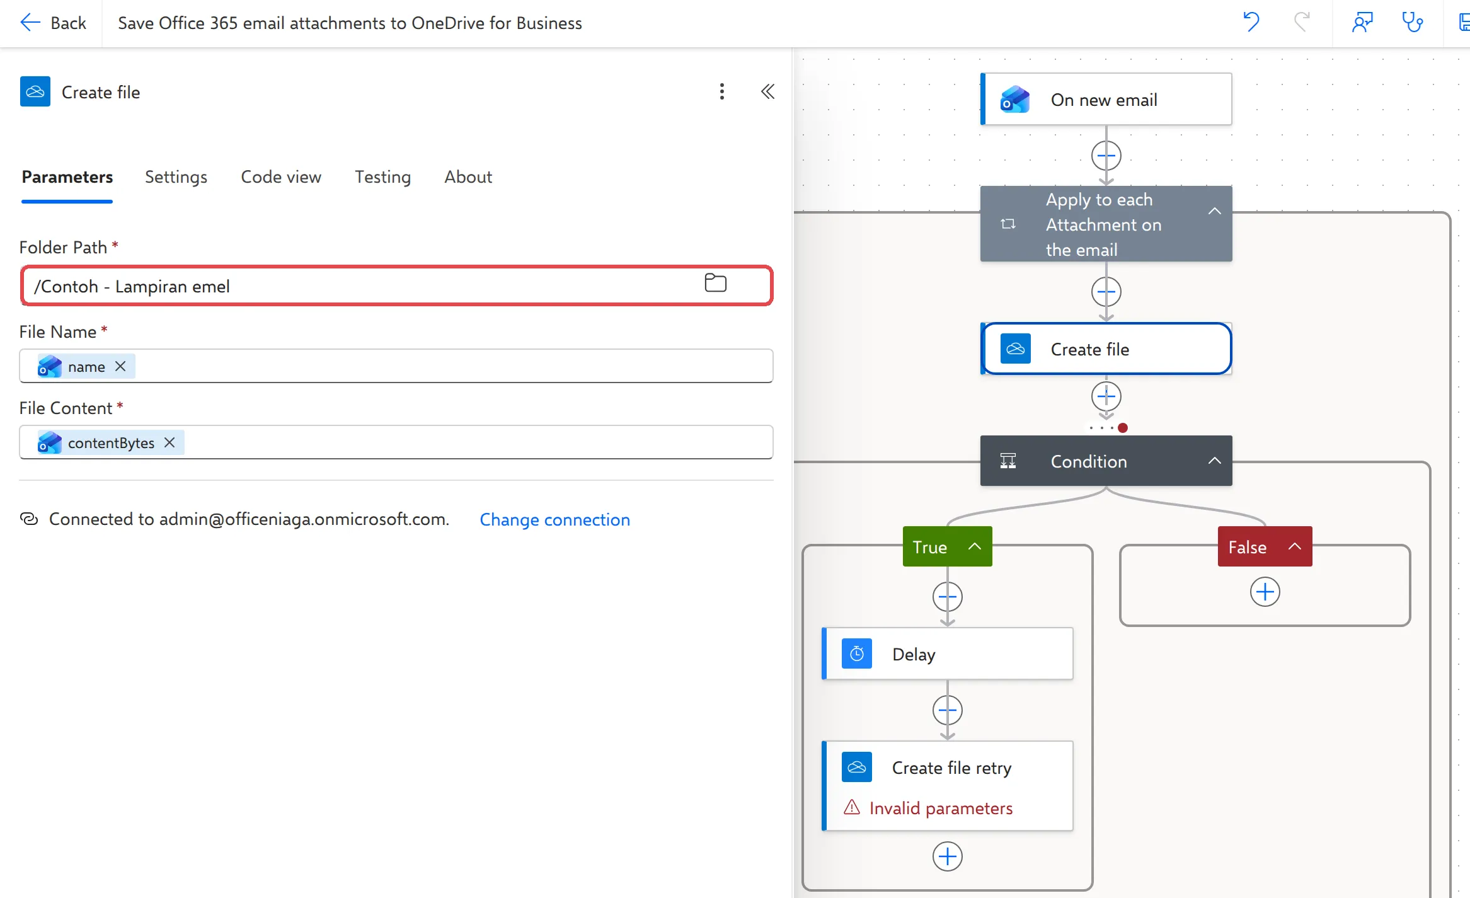Collapse the Apply to each card
Image resolution: width=1470 pixels, height=898 pixels.
pos(1215,211)
